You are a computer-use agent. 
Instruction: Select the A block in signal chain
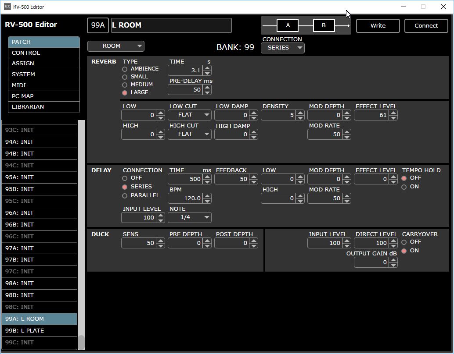tap(288, 25)
